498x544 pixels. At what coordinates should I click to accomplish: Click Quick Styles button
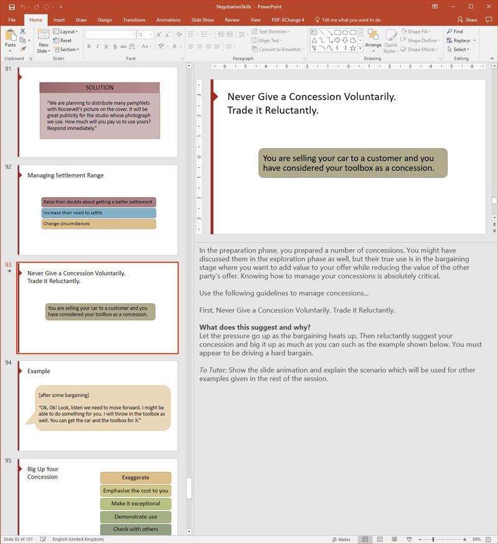(391, 41)
